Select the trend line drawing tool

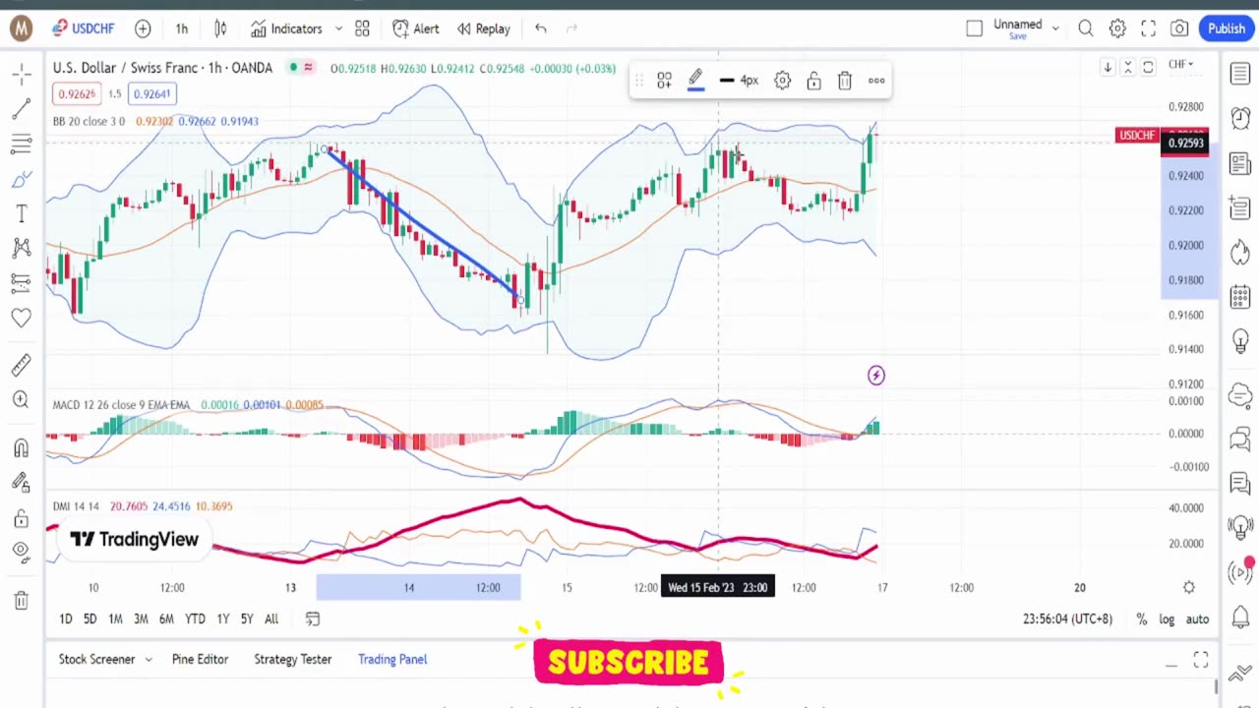[x=21, y=109]
